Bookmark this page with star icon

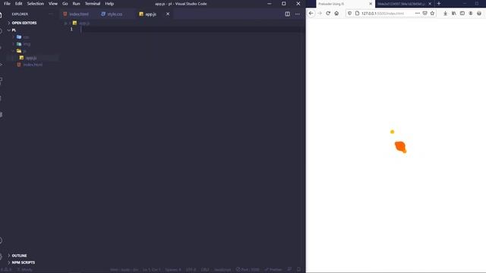pyautogui.click(x=432, y=14)
